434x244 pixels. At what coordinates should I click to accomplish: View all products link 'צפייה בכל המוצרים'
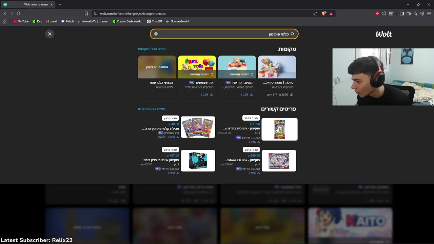(151, 109)
